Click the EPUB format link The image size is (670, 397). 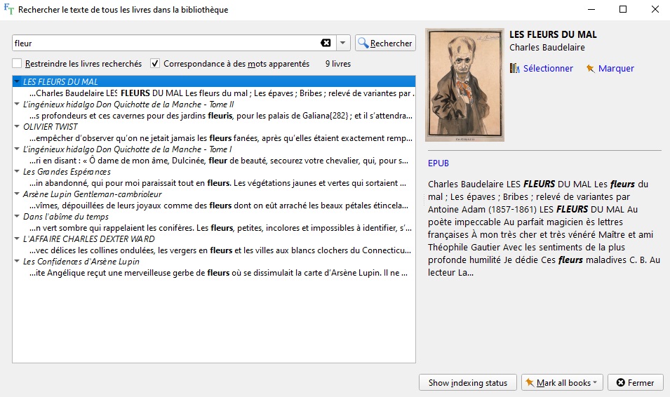coord(438,163)
